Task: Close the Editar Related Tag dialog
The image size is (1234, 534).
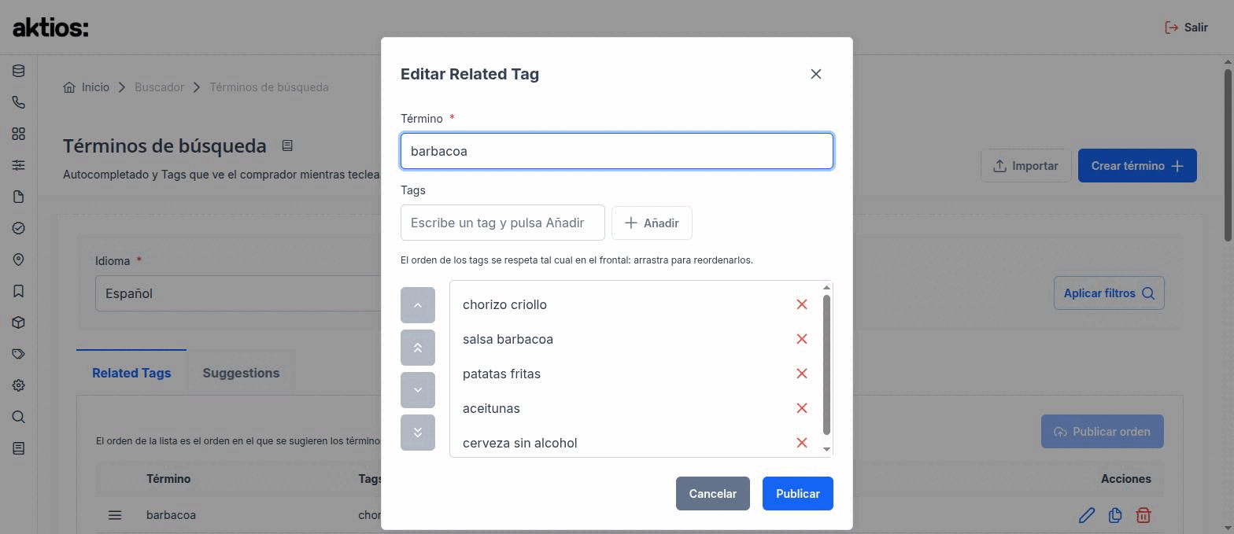Action: point(815,74)
